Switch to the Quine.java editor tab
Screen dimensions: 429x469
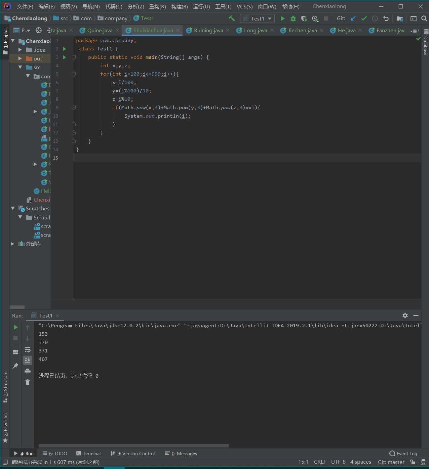click(100, 31)
